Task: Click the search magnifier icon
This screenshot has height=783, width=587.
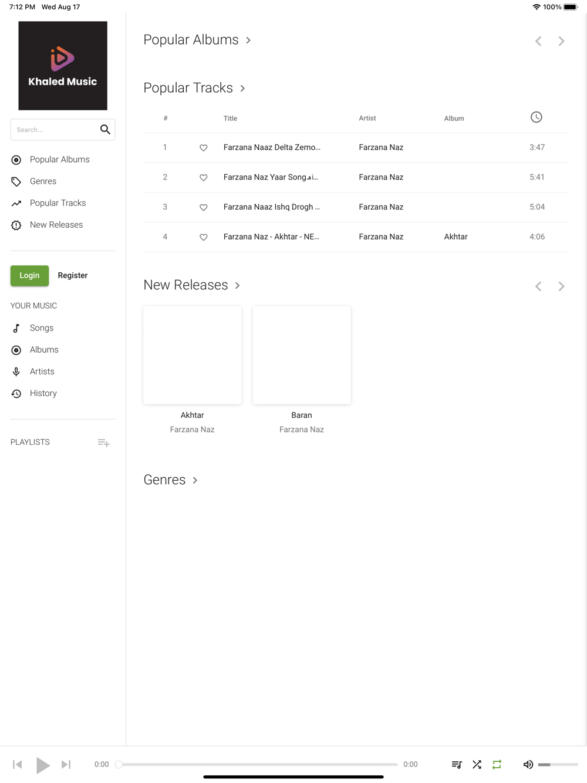Action: [105, 130]
